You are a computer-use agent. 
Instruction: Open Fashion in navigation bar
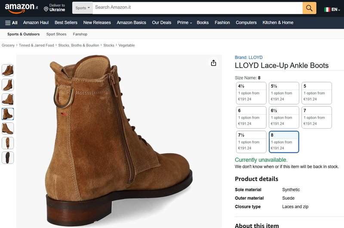click(x=222, y=23)
